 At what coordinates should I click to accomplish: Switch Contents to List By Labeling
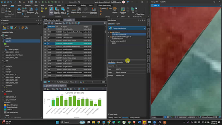click(x=23, y=28)
